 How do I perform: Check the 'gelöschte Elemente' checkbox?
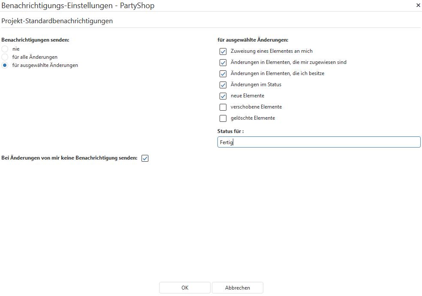tap(223, 118)
